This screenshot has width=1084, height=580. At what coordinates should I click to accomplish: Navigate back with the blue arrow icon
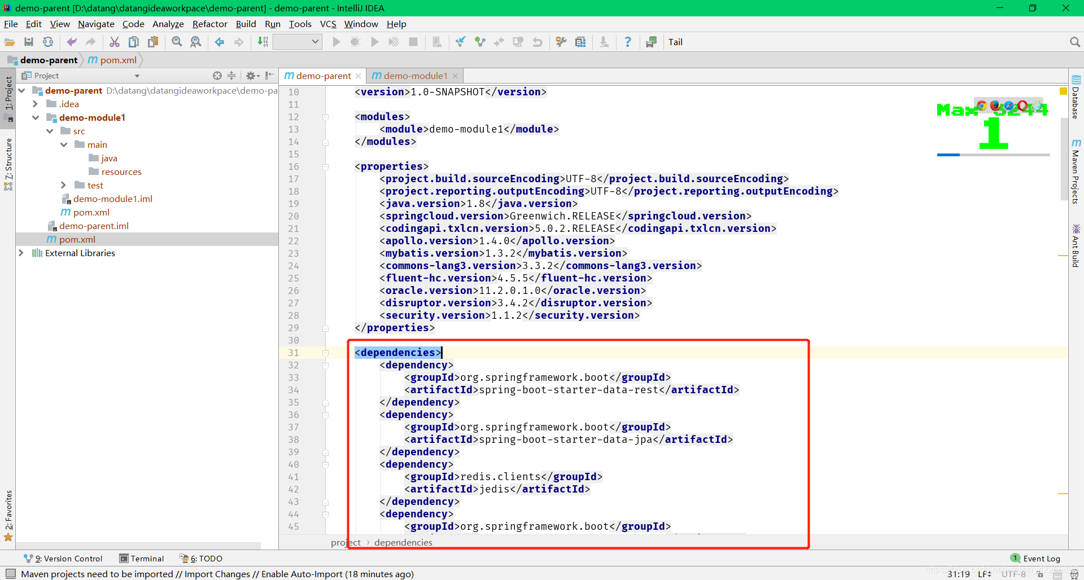(x=220, y=42)
